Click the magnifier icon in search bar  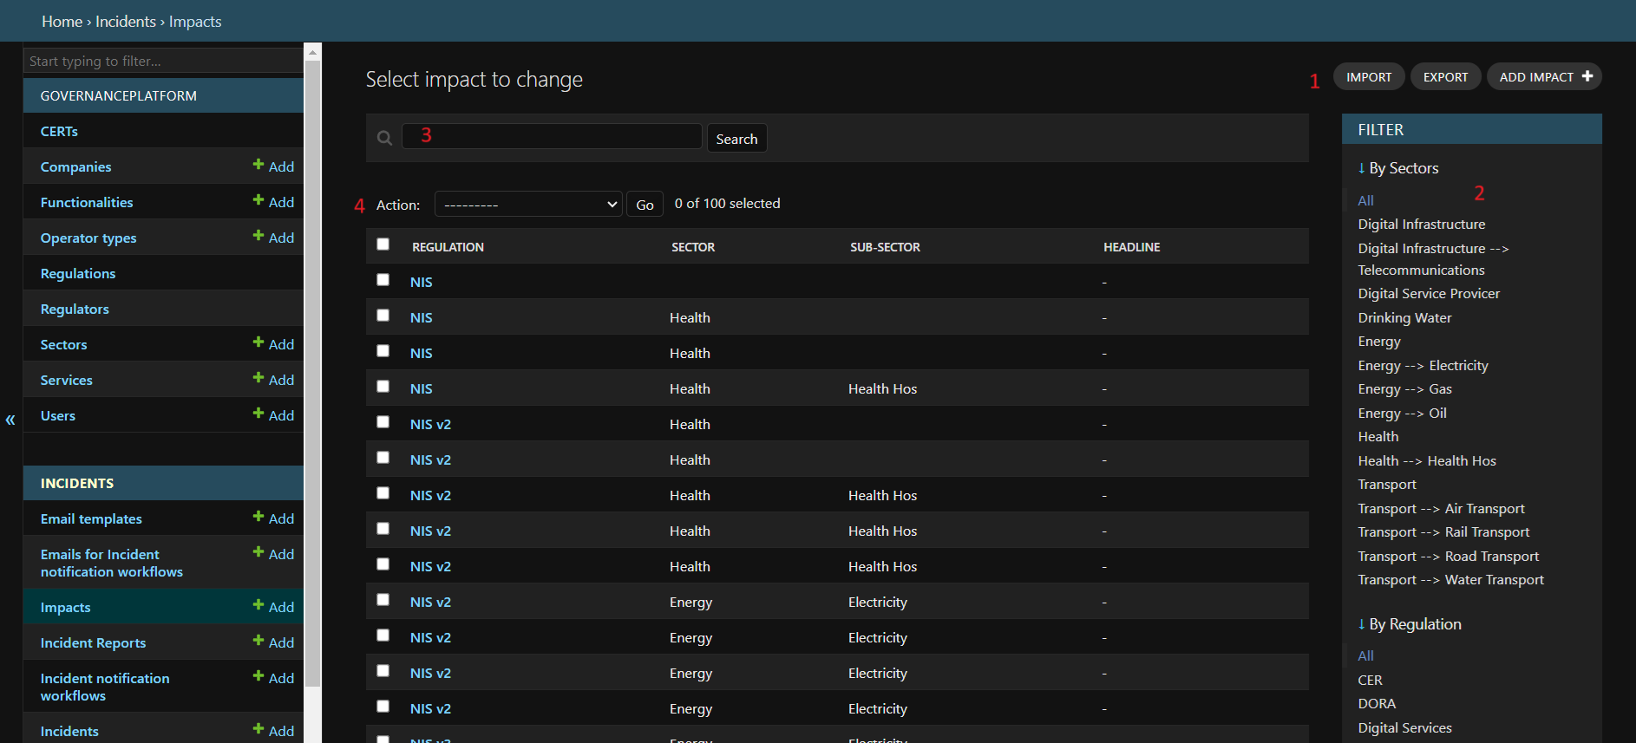click(x=384, y=138)
